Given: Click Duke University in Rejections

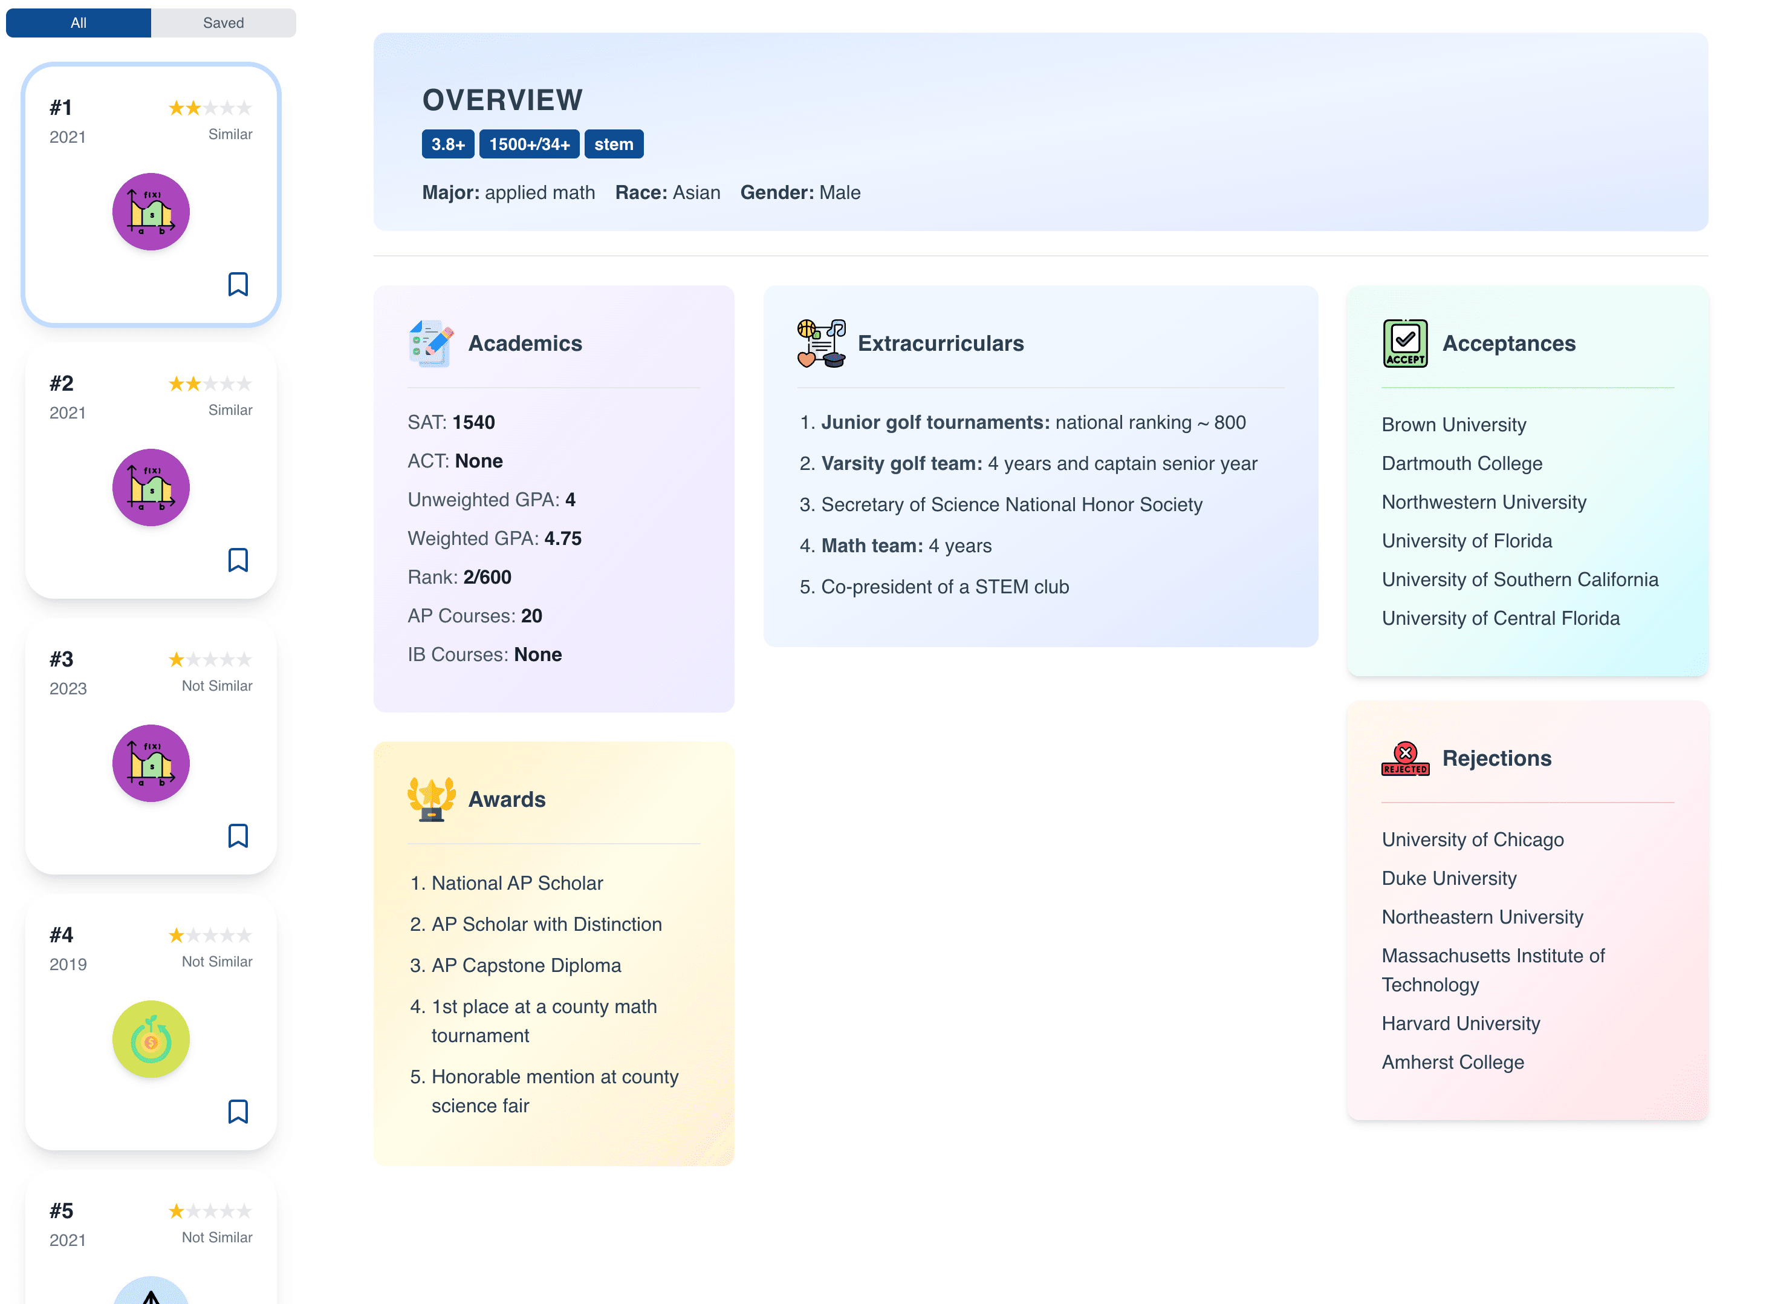Looking at the screenshot, I should click(x=1449, y=879).
